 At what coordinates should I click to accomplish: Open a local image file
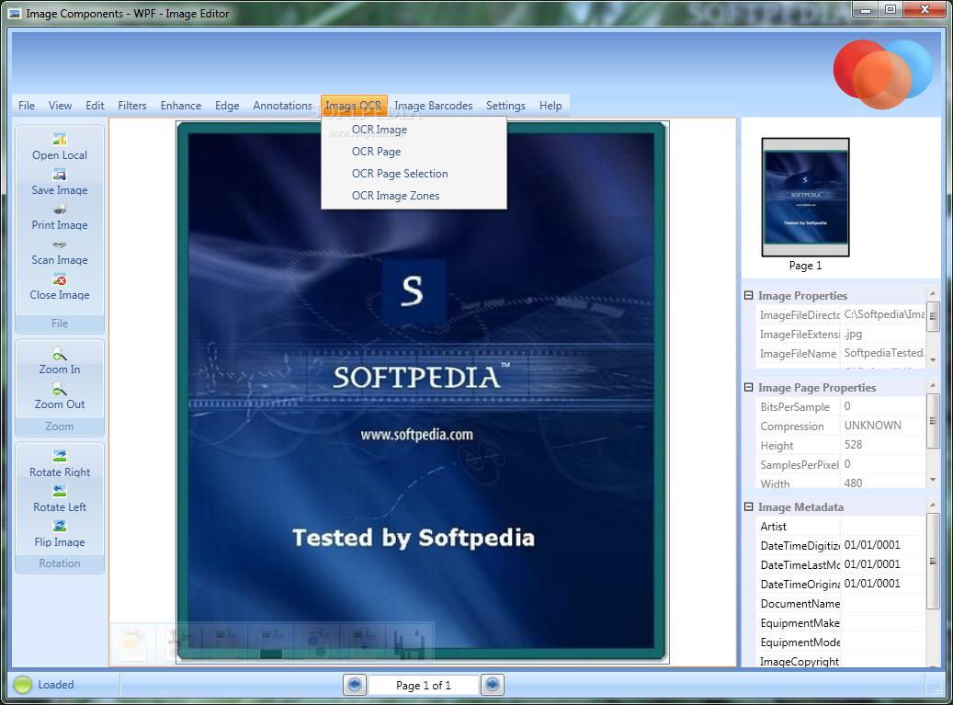coord(60,148)
